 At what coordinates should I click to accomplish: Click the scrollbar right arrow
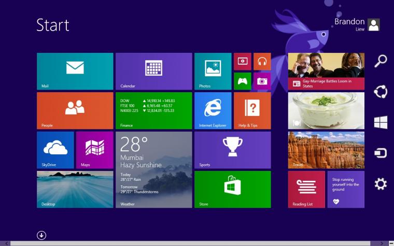click(x=382, y=243)
